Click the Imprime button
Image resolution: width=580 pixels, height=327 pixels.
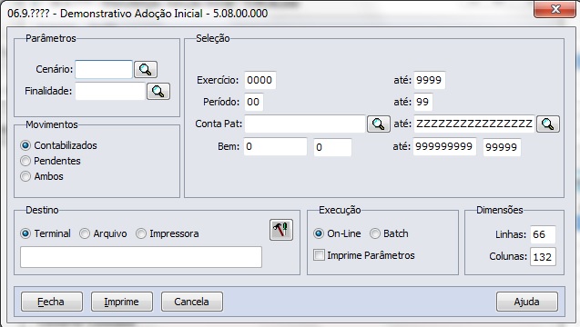122,302
